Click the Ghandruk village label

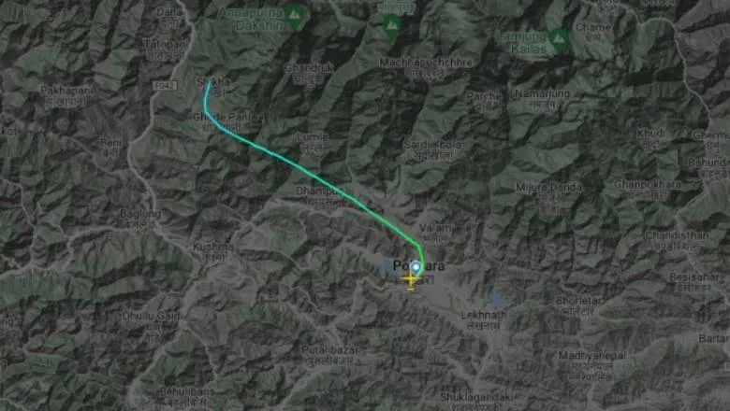[x=309, y=68]
